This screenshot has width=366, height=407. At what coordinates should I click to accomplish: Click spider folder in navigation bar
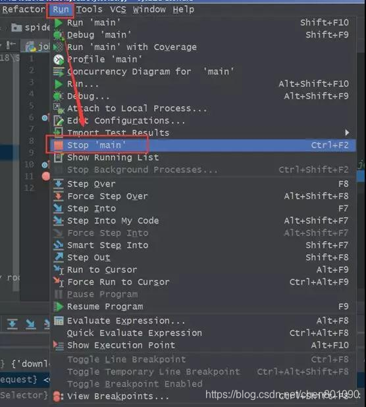click(31, 27)
